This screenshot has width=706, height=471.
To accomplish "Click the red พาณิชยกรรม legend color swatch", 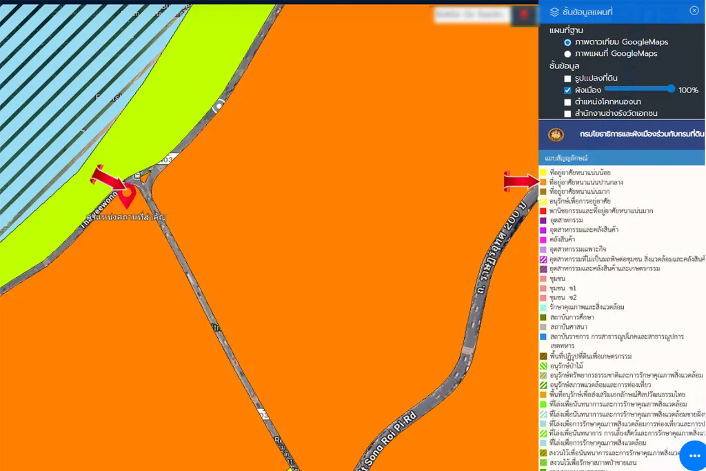I will coord(543,211).
